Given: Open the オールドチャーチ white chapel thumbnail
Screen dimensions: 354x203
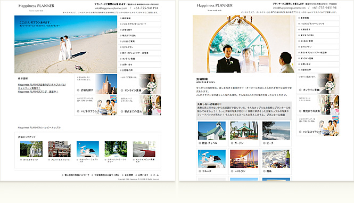Looking at the screenshot, I should 31,149.
